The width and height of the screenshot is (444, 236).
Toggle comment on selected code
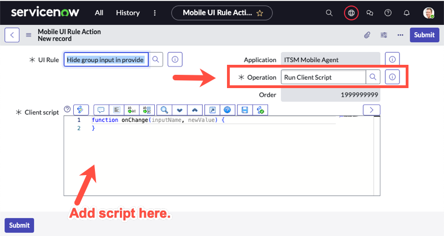(101, 110)
